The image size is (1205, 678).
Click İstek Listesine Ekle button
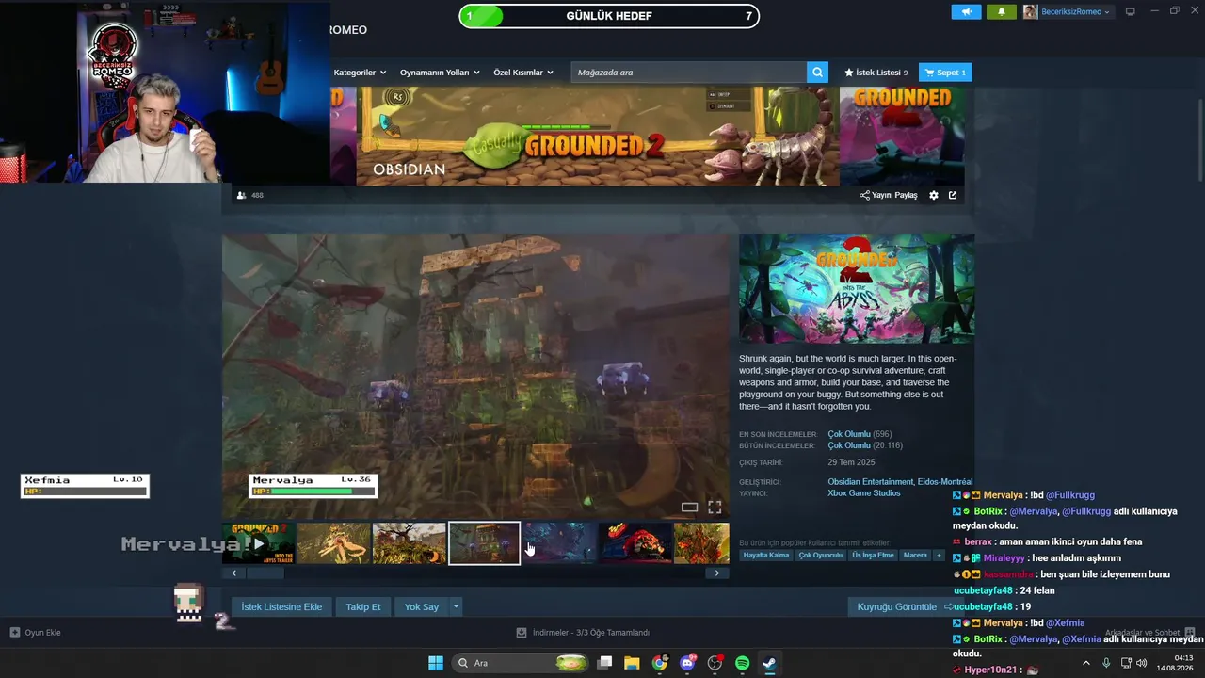[281, 606]
